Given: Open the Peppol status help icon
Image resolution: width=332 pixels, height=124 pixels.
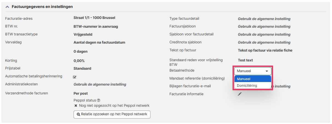Looking at the screenshot, I should pos(98,100).
